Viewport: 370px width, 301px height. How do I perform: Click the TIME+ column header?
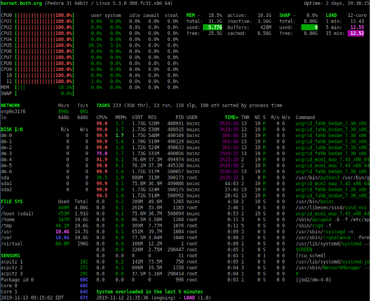coord(231,117)
